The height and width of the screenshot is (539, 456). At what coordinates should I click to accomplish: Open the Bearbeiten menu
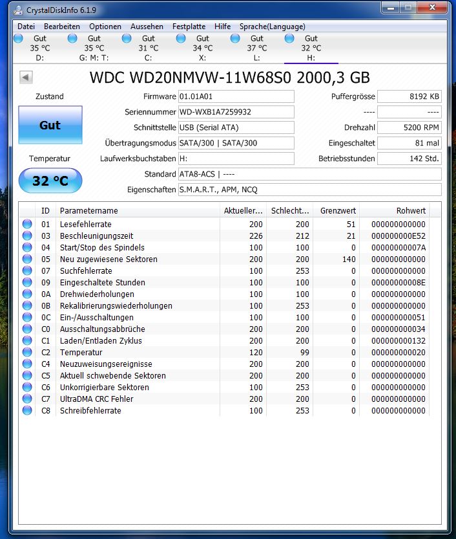[x=62, y=27]
